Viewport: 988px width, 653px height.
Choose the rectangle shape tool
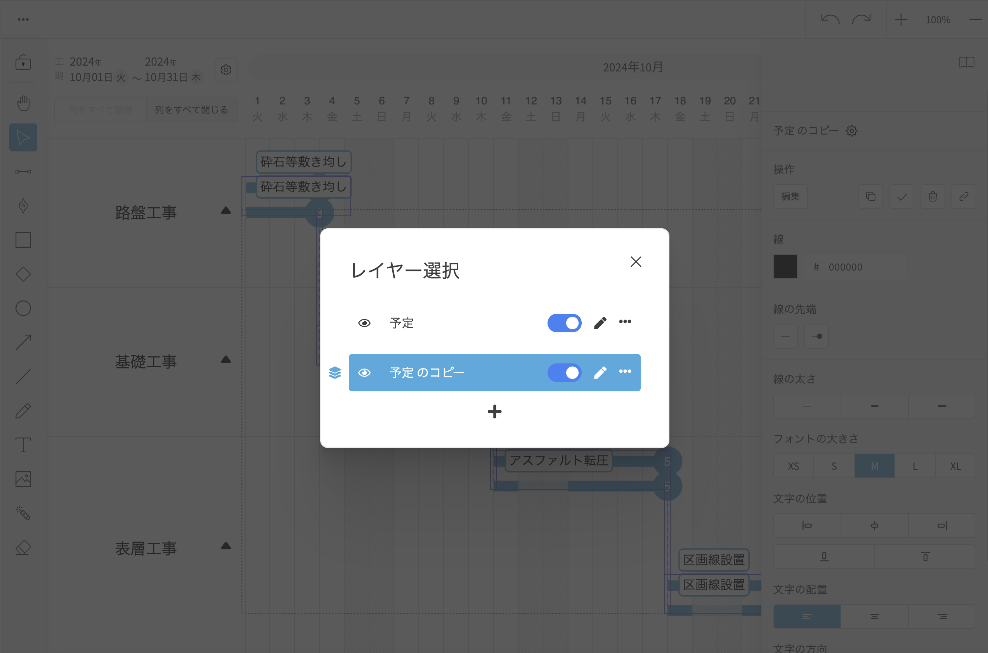pos(23,240)
